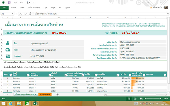The image size is (170, 106).
Task: Click the touch mode quick access button
Action: coord(28,3)
